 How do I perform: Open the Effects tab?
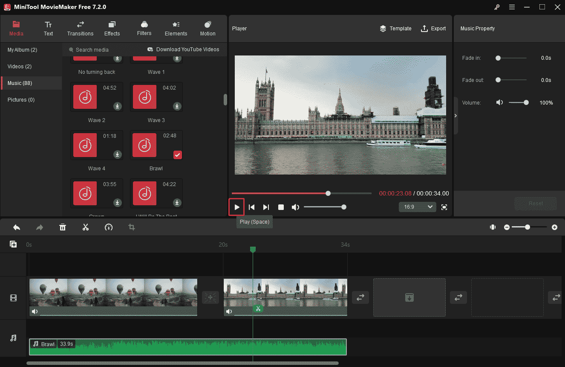112,29
